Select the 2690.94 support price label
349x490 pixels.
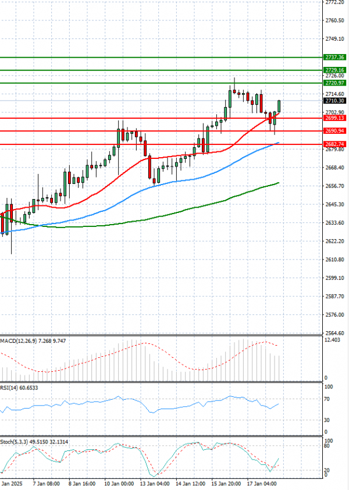pos(335,131)
